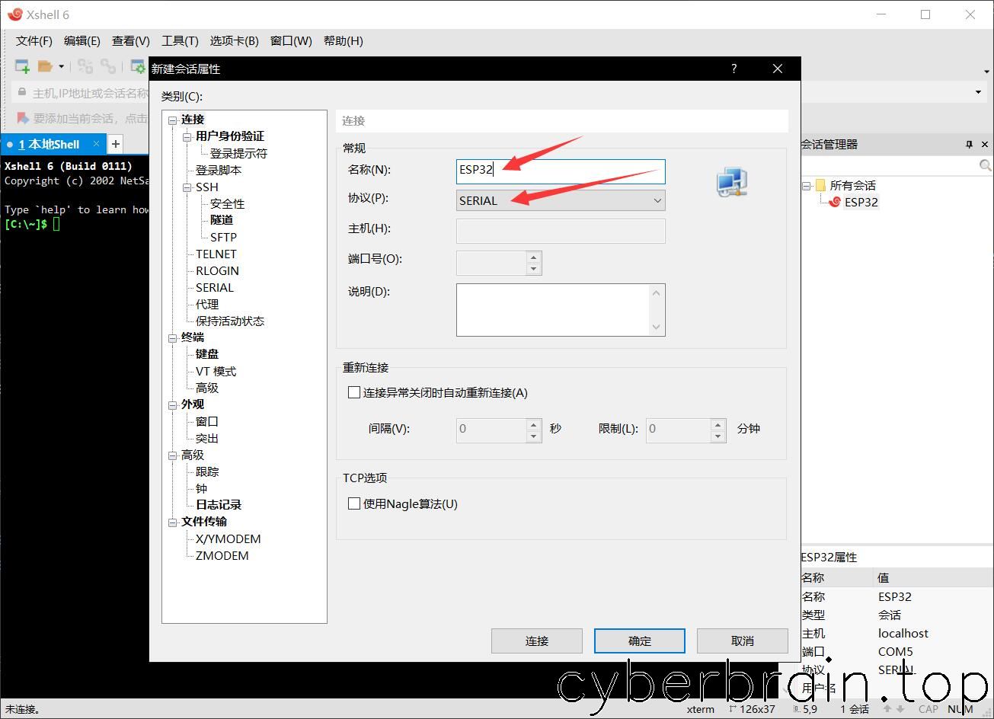Image resolution: width=994 pixels, height=719 pixels.
Task: Click the bookmark flag icon below address bar
Action: (23, 118)
